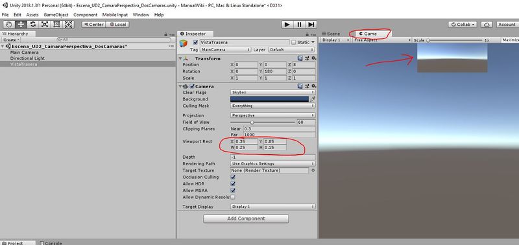
Task: Select the Rotate tool
Action: pos(33,24)
